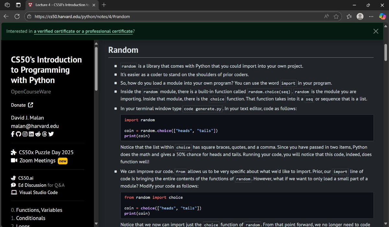
Task: Launch the Copilot sidebar icon
Action: (x=382, y=16)
